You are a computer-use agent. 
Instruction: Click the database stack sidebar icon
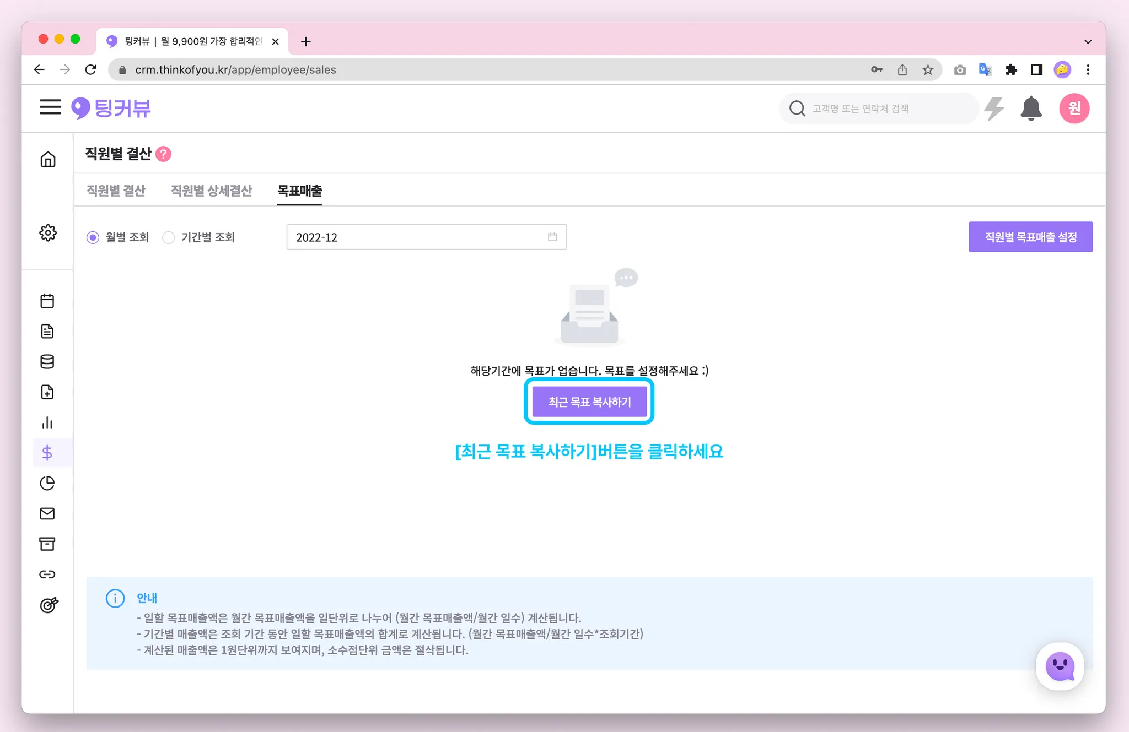(47, 362)
